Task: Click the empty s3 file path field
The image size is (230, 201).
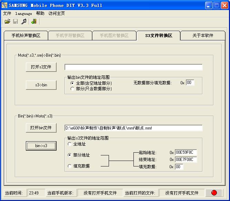Action: point(133,67)
